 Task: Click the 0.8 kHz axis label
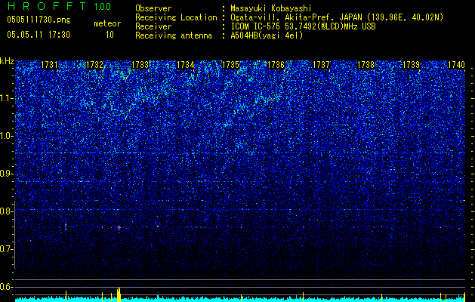7,211
